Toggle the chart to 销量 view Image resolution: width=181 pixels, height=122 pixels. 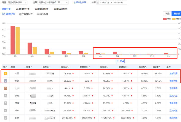pos(167,14)
